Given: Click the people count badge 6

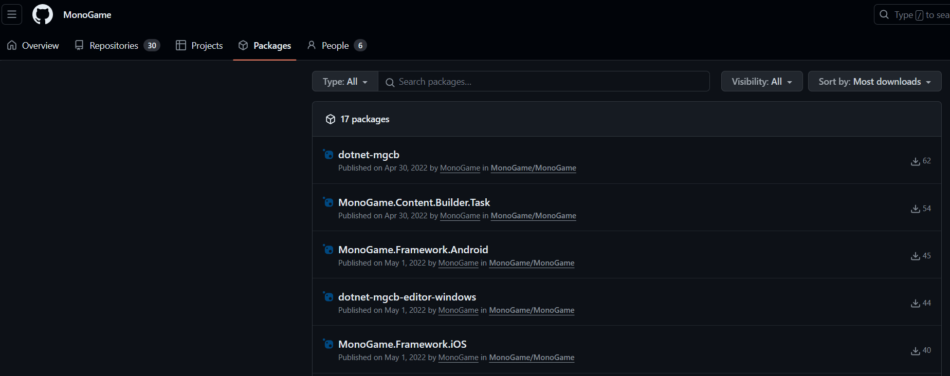Looking at the screenshot, I should [x=360, y=45].
